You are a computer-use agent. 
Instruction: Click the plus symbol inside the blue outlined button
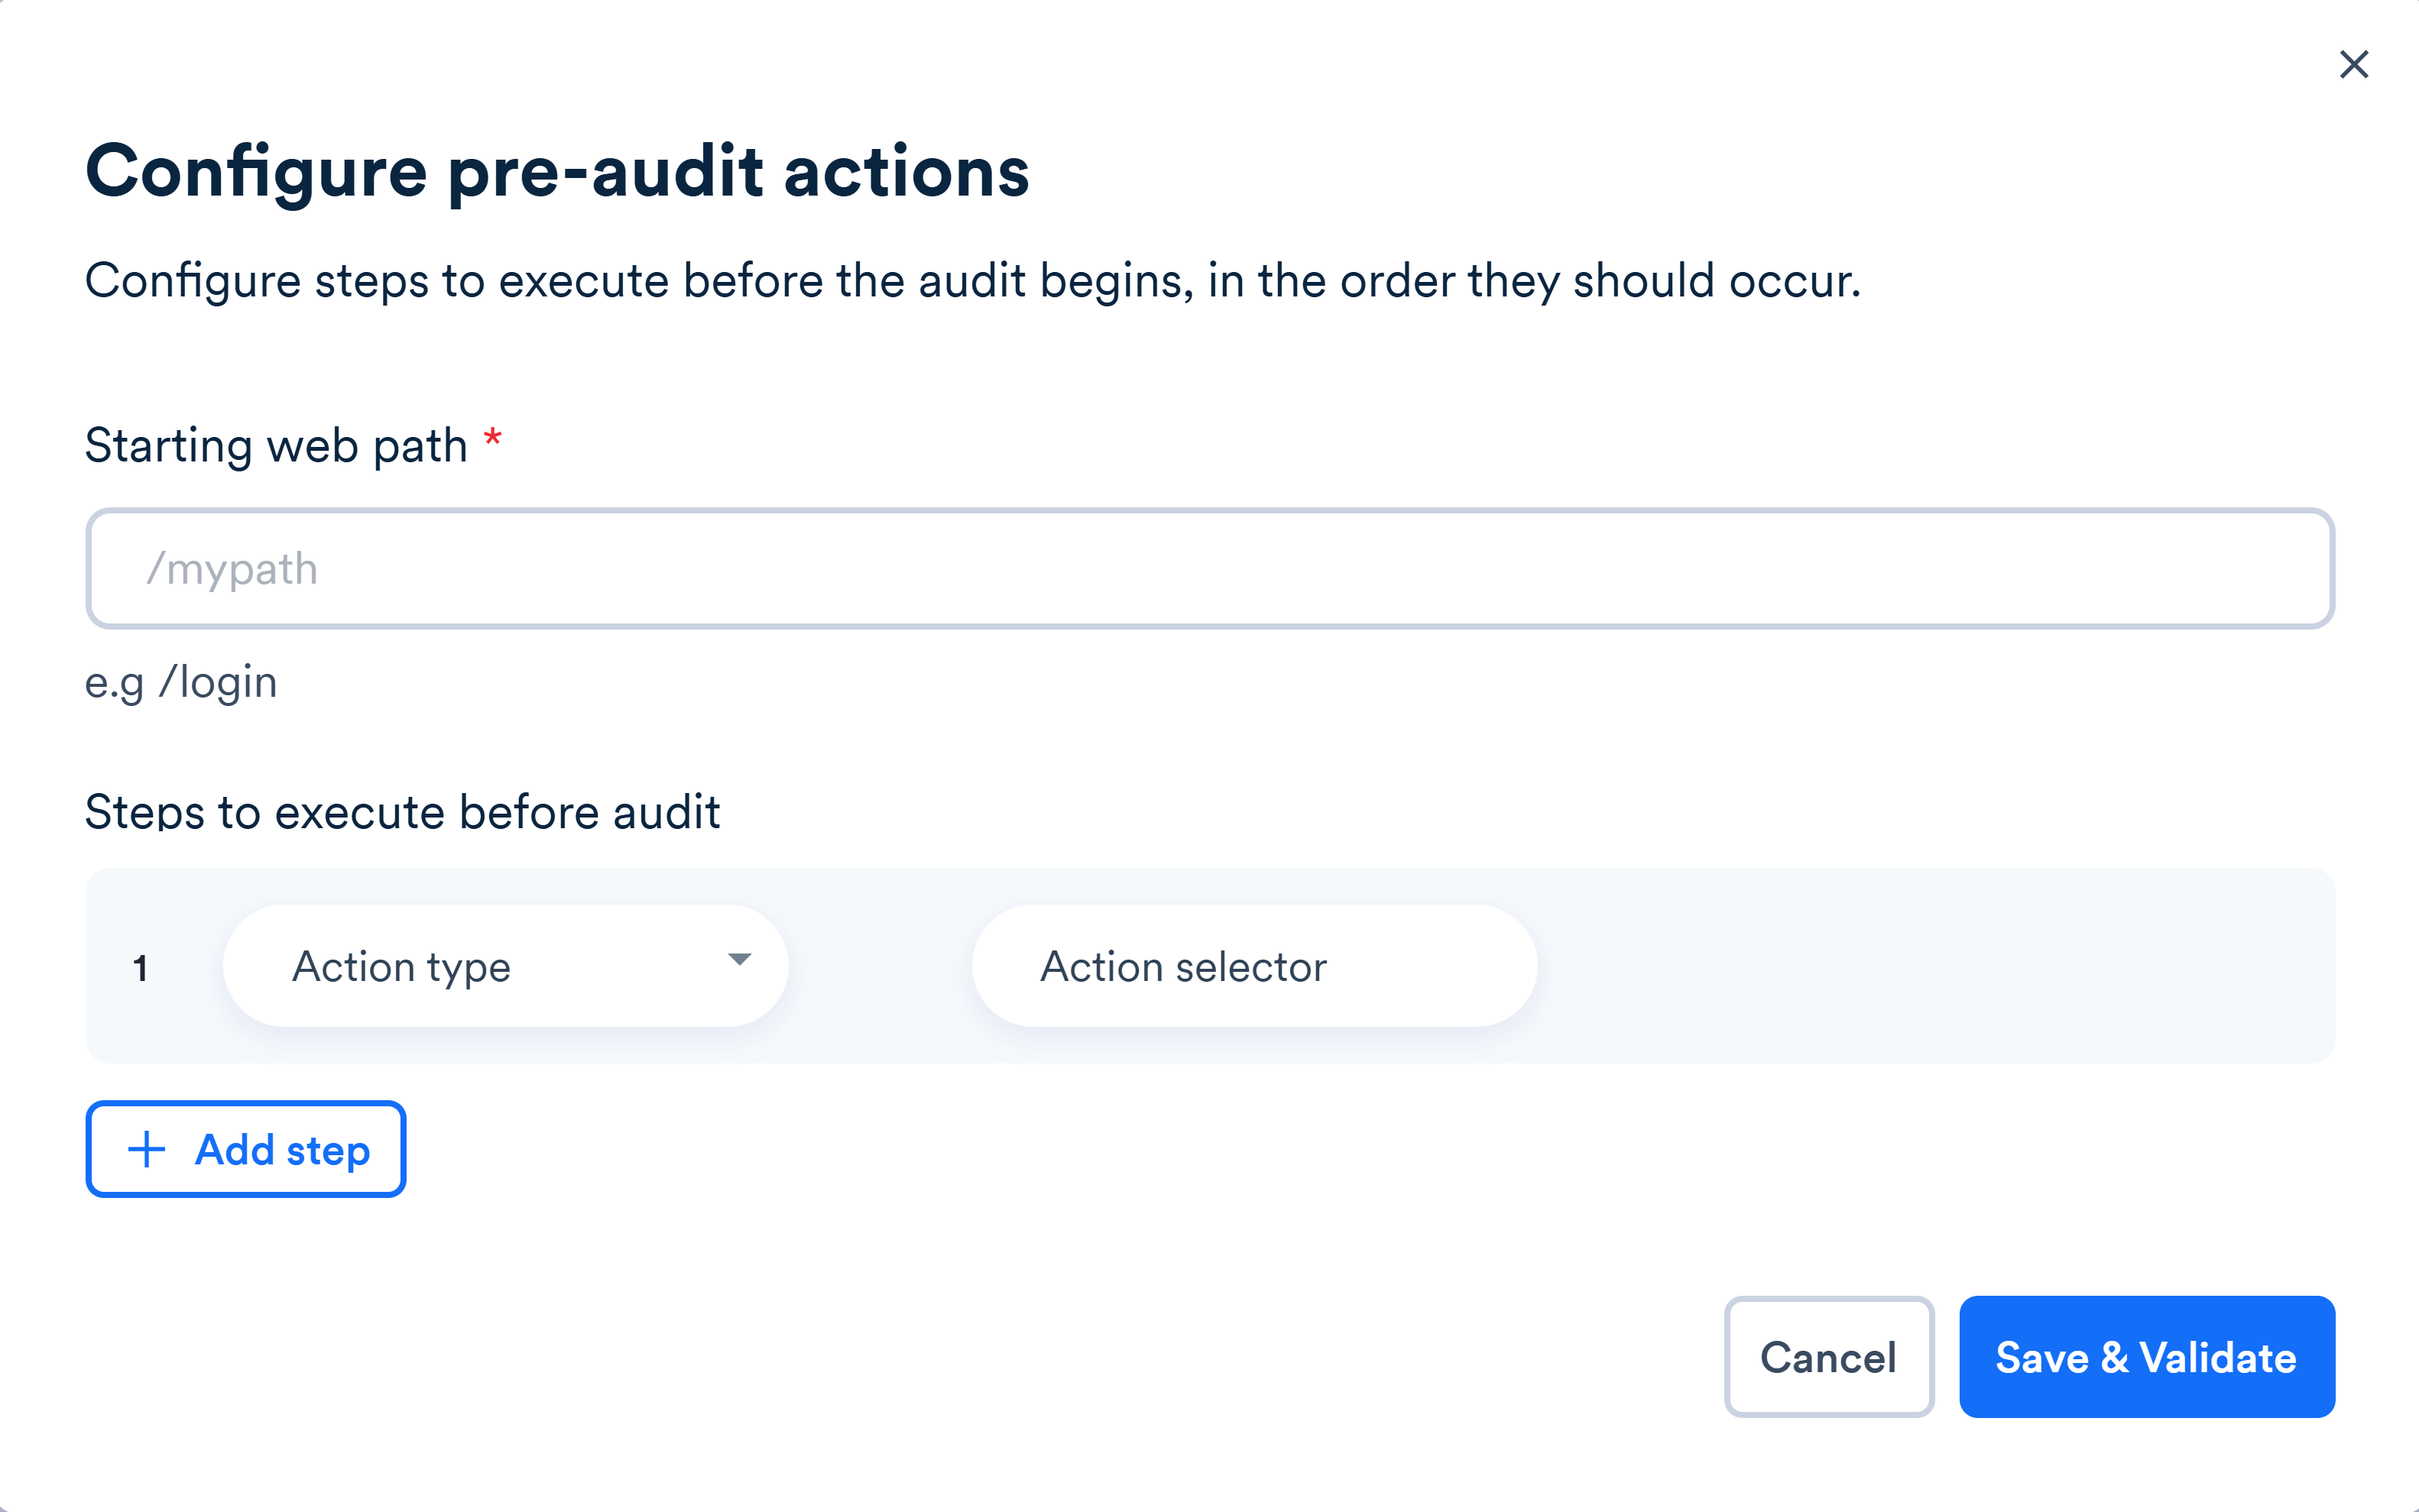click(146, 1149)
